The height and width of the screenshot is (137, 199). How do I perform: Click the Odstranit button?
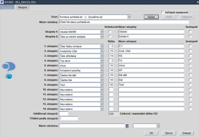point(186,17)
